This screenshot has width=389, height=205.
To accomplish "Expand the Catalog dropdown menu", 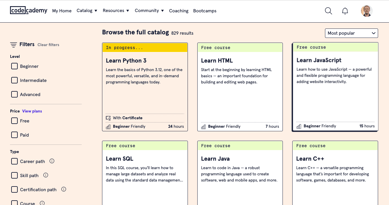I will (87, 11).
